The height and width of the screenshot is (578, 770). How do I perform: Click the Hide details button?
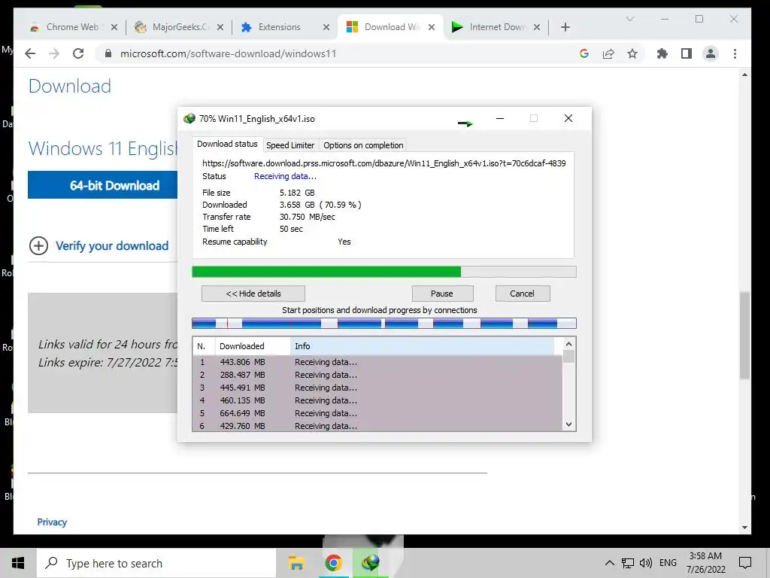[253, 294]
